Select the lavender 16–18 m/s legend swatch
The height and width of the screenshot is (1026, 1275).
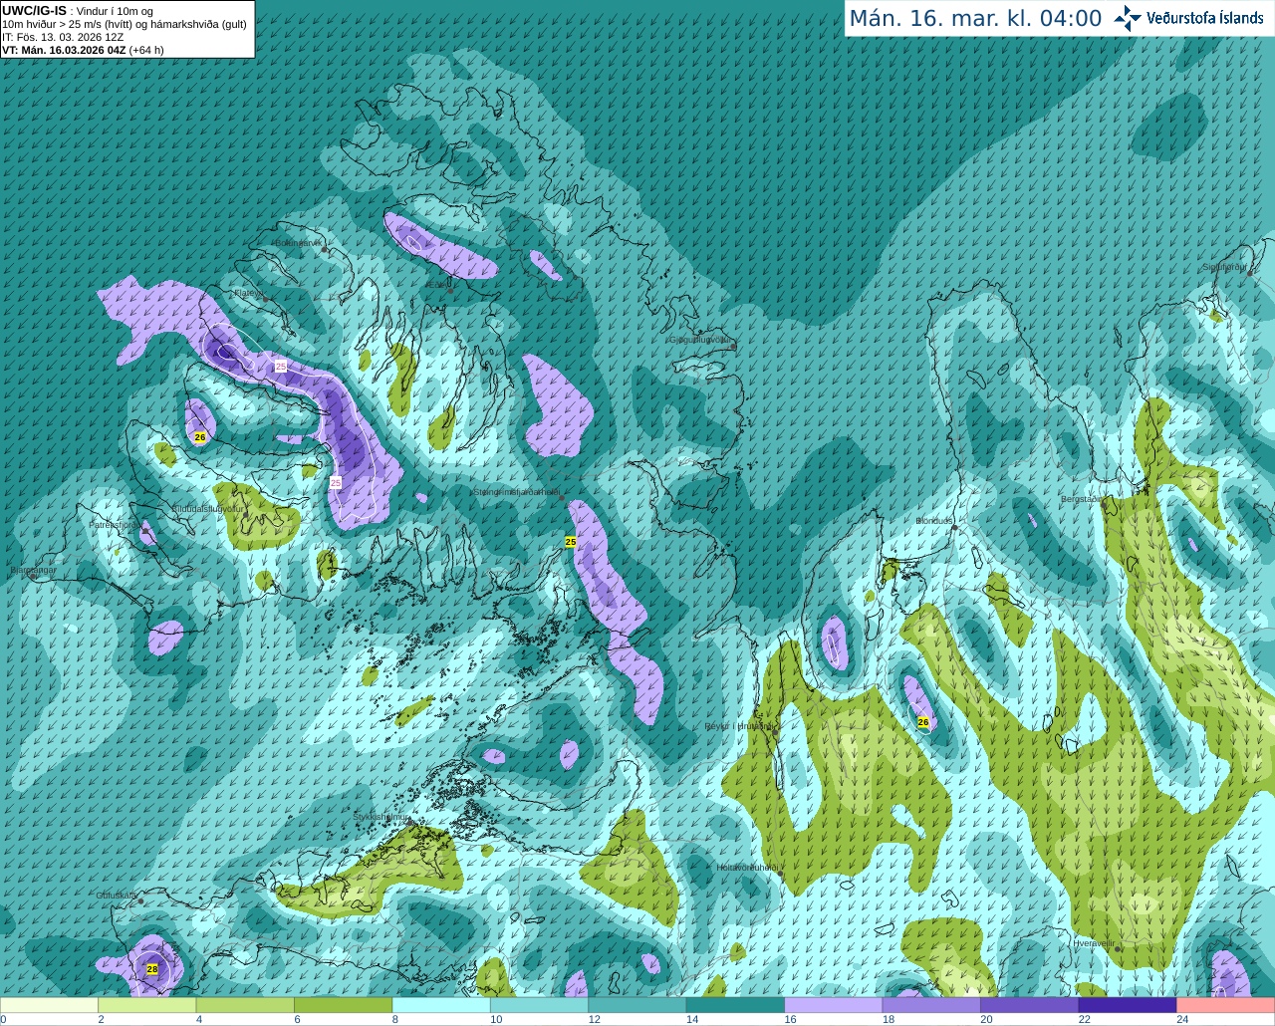[834, 1005]
